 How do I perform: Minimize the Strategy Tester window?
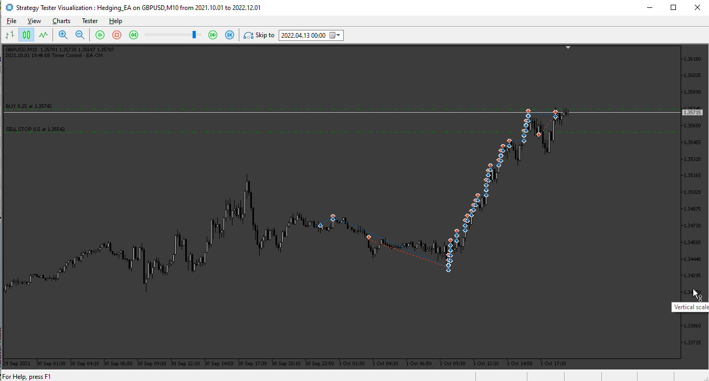[650, 7]
